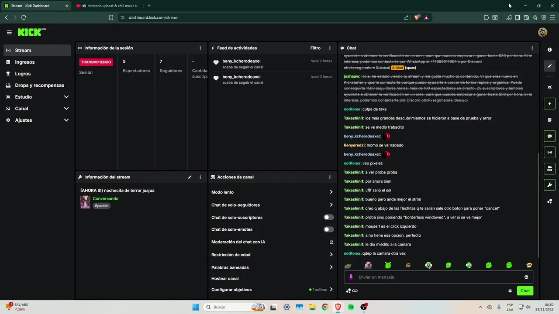Expand the Ajustes section
This screenshot has width=559, height=314.
point(38,120)
